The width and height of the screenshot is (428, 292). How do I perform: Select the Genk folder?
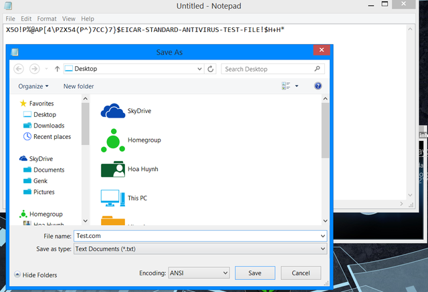[40, 181]
